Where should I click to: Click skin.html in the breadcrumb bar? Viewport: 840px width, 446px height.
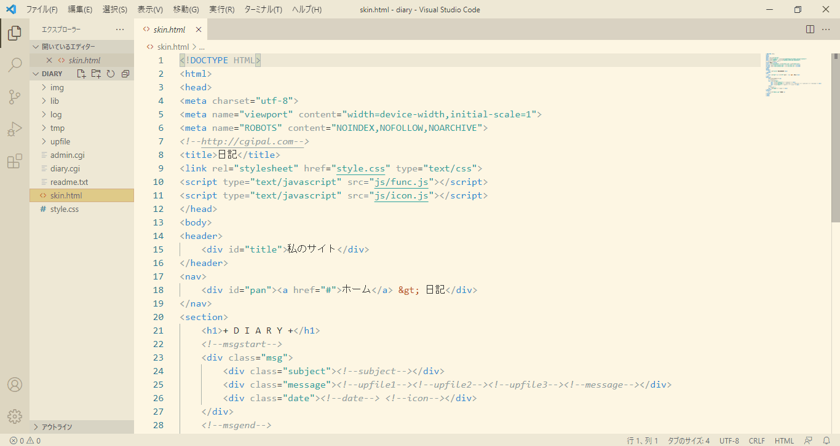point(173,47)
